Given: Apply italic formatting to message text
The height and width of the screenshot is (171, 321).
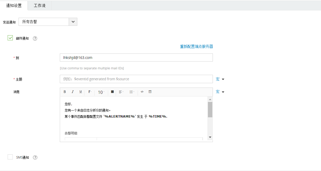Looking at the screenshot, I should (73, 92).
